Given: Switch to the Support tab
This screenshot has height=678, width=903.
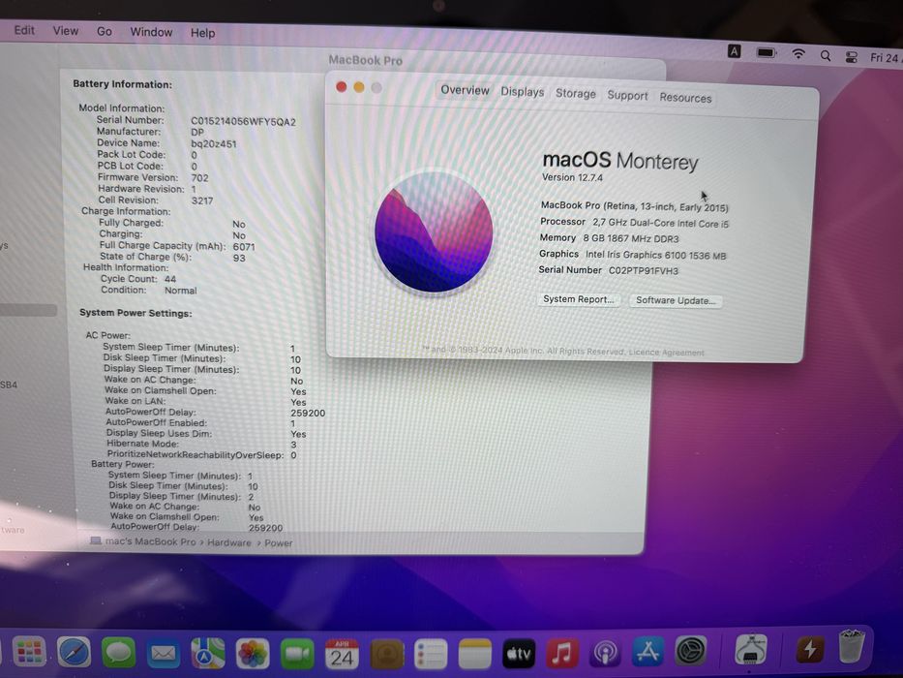Looking at the screenshot, I should coord(628,95).
